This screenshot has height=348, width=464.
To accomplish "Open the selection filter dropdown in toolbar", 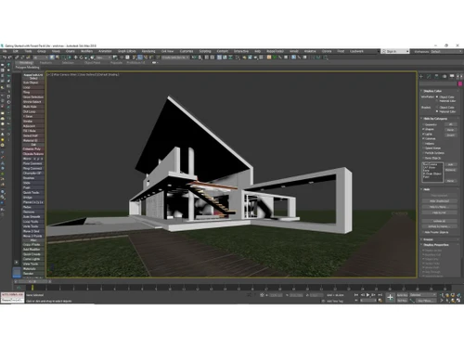I will (40, 58).
